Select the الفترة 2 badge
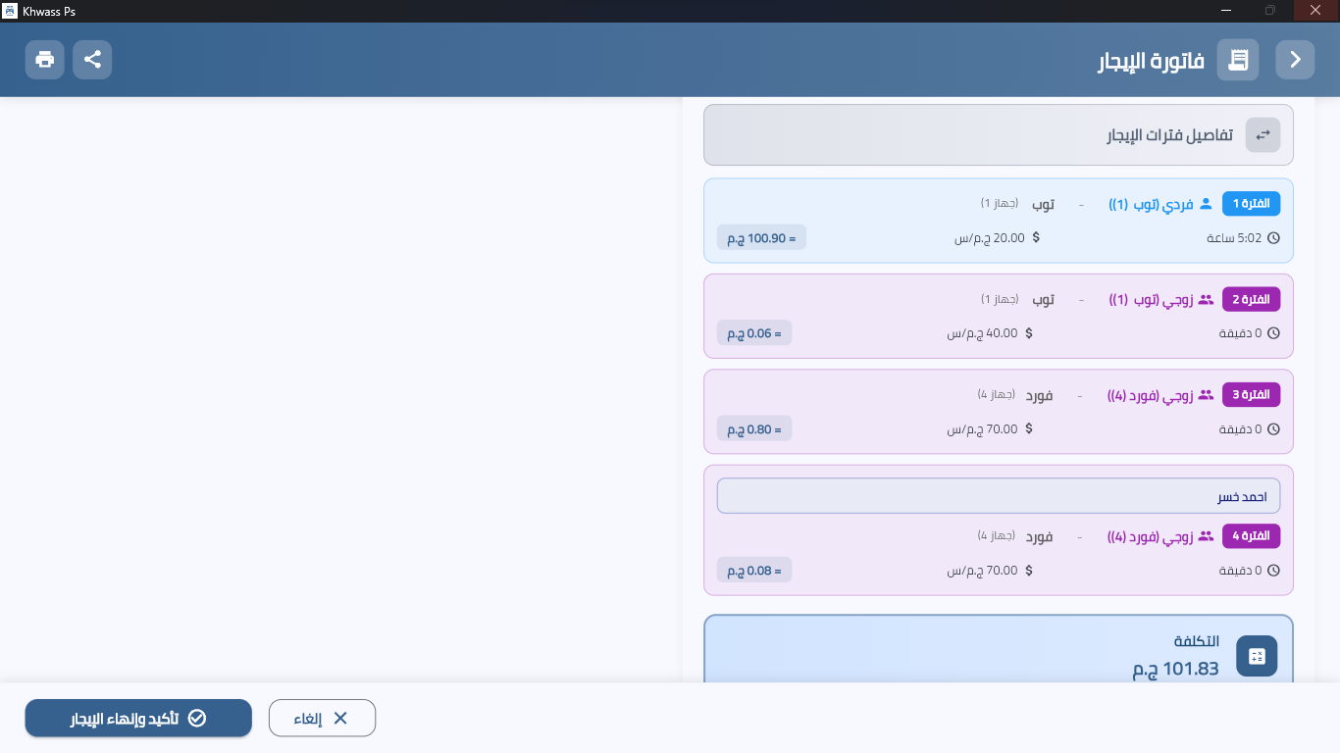The width and height of the screenshot is (1340, 753). pos(1251,299)
